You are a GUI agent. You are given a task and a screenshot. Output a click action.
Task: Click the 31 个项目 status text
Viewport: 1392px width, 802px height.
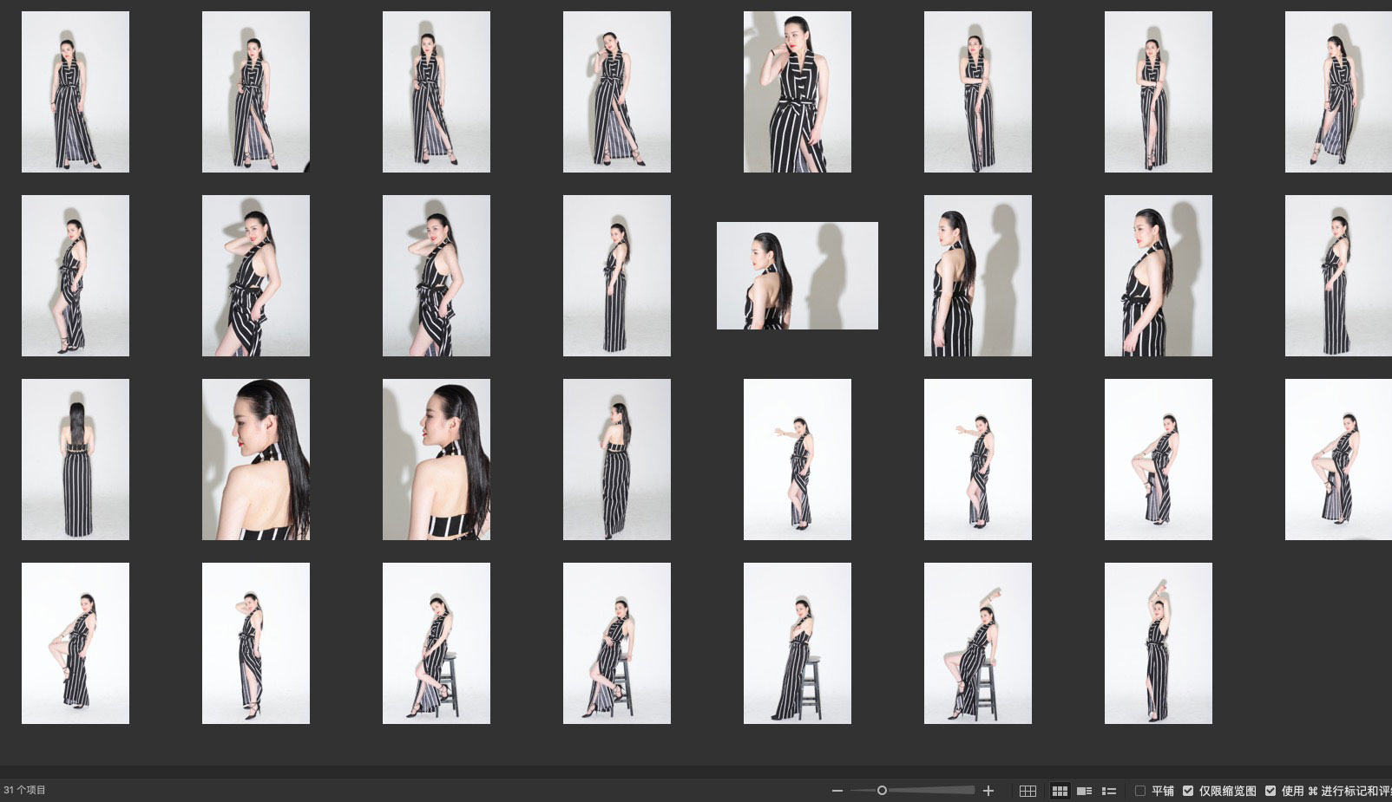pyautogui.click(x=24, y=791)
